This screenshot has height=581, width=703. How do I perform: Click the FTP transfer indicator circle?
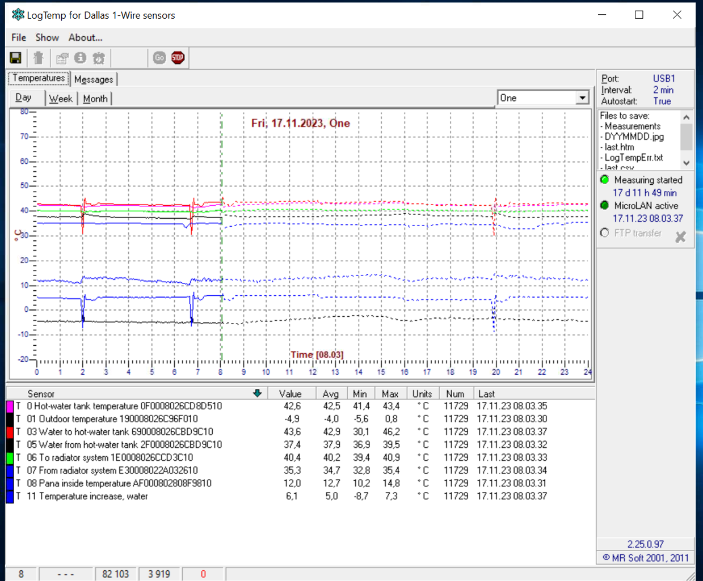(605, 233)
